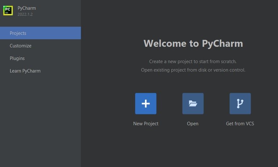
Task: Click blank space above the Welcome heading
Action: (193, 19)
